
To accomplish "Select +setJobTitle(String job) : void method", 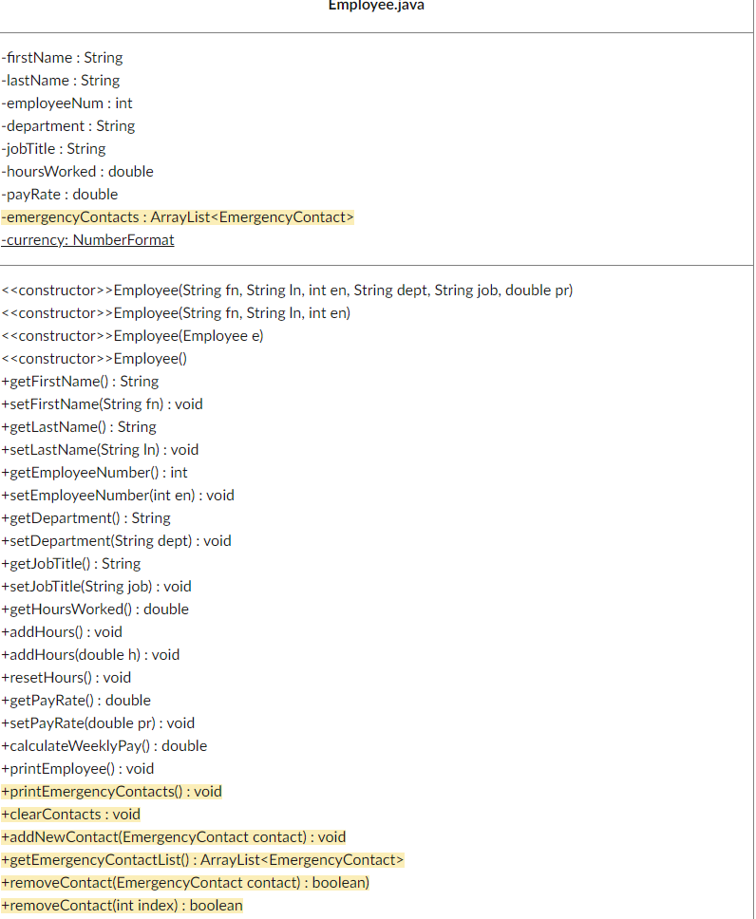I will [x=96, y=588].
